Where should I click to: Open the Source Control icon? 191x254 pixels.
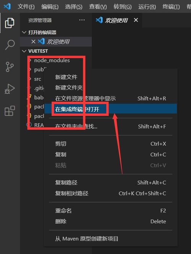10,67
